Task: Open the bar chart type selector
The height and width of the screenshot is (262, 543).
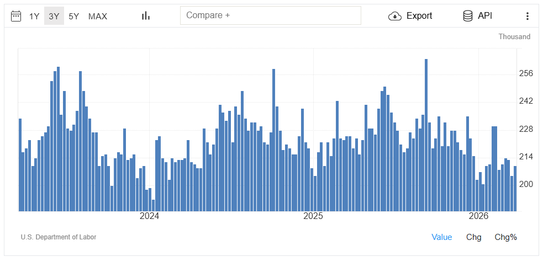Action: [x=146, y=16]
